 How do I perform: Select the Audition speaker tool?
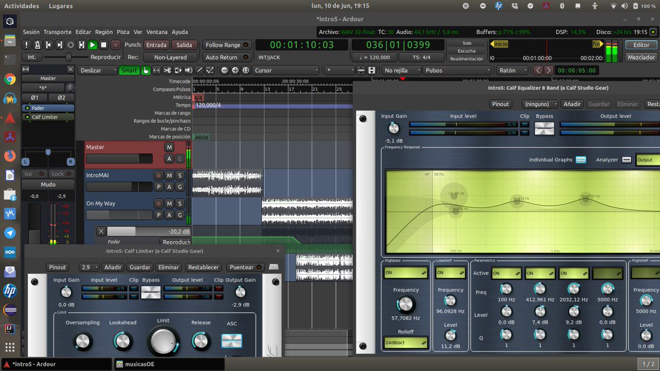(189, 70)
